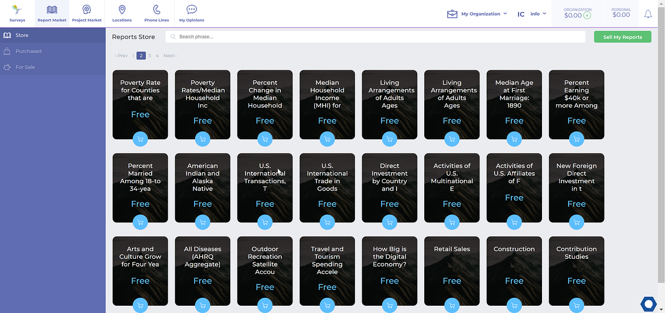
Task: Click cart icon under Poverty Rates/Median Household Inc
Action: (x=203, y=139)
